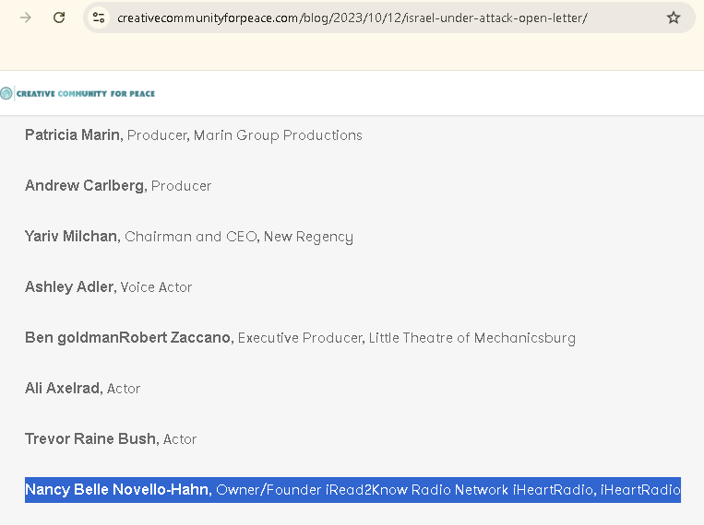Select the name Yariv Milchan
The width and height of the screenshot is (704, 525).
coord(72,237)
